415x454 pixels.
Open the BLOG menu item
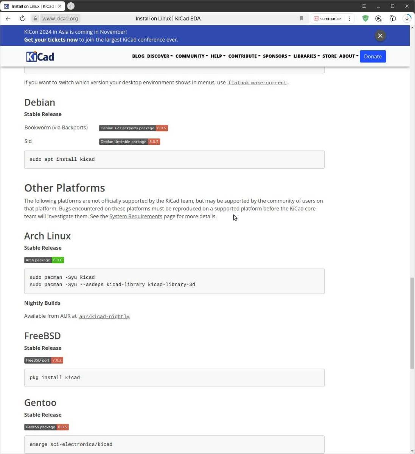[x=138, y=56]
